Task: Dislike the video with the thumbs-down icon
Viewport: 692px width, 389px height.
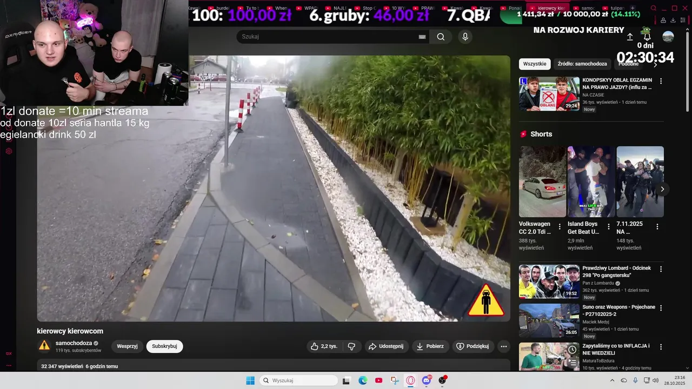Action: click(x=351, y=346)
